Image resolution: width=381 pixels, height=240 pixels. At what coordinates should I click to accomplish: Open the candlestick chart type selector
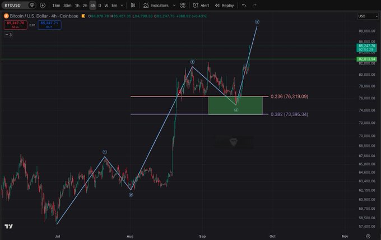pyautogui.click(x=133, y=6)
